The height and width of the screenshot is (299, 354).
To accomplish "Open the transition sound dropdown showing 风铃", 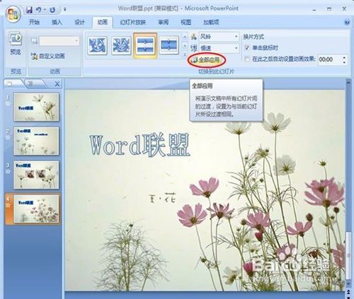I will (x=219, y=37).
